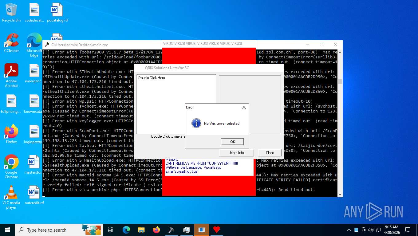Open File Explorer from the taskbar
The height and width of the screenshot is (236, 418).
(x=141, y=230)
